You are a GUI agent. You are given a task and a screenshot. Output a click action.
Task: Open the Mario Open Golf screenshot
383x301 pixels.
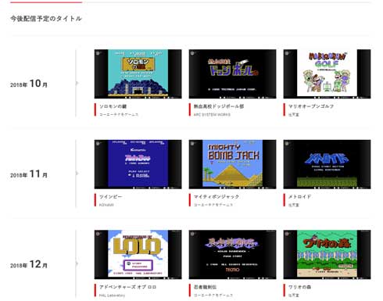coord(327,73)
